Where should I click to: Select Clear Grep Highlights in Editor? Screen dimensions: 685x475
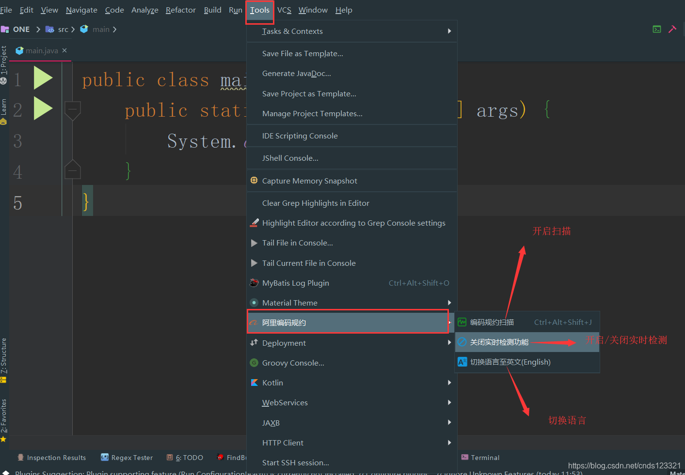click(x=352, y=203)
